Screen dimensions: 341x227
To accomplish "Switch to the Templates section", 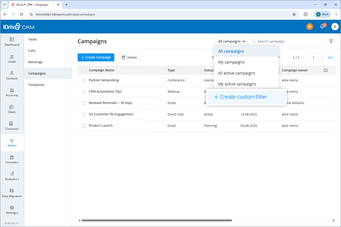I will click(36, 84).
